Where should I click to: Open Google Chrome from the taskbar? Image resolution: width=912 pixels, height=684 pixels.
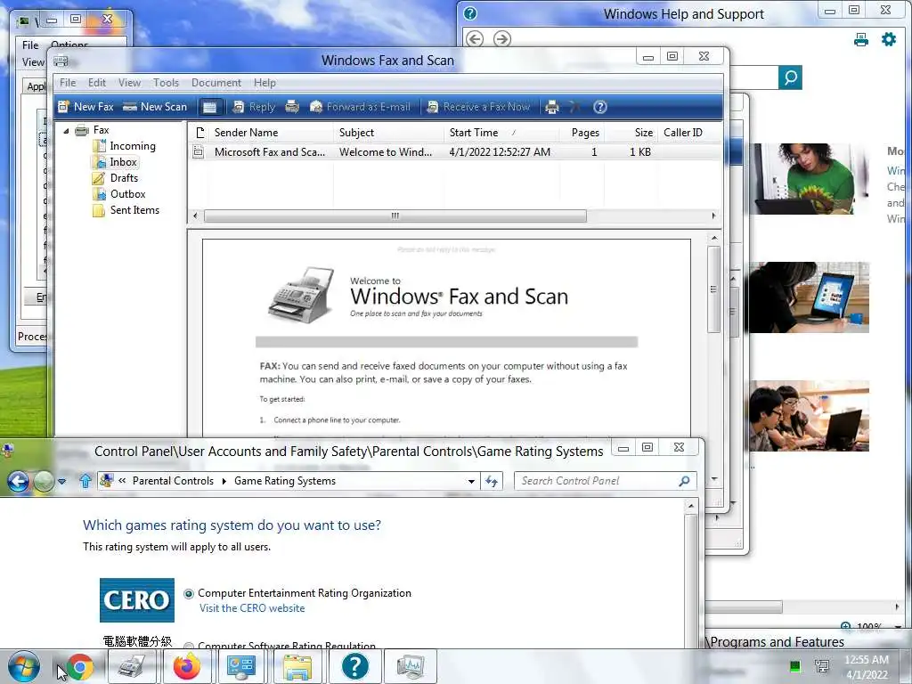pyautogui.click(x=79, y=666)
